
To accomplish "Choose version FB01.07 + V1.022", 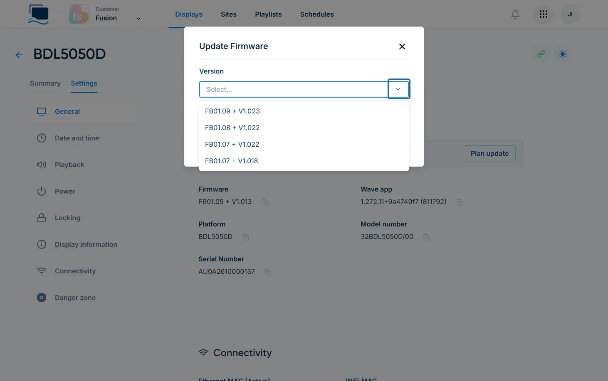I will coord(304,144).
